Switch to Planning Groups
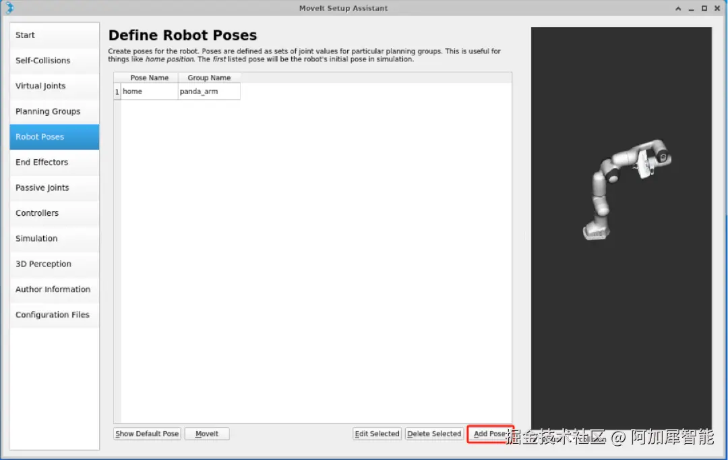Image resolution: width=728 pixels, height=460 pixels. (55, 111)
